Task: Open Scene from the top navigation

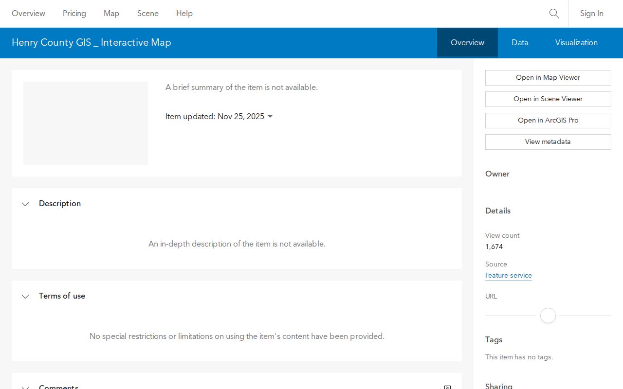Action: coord(148,14)
